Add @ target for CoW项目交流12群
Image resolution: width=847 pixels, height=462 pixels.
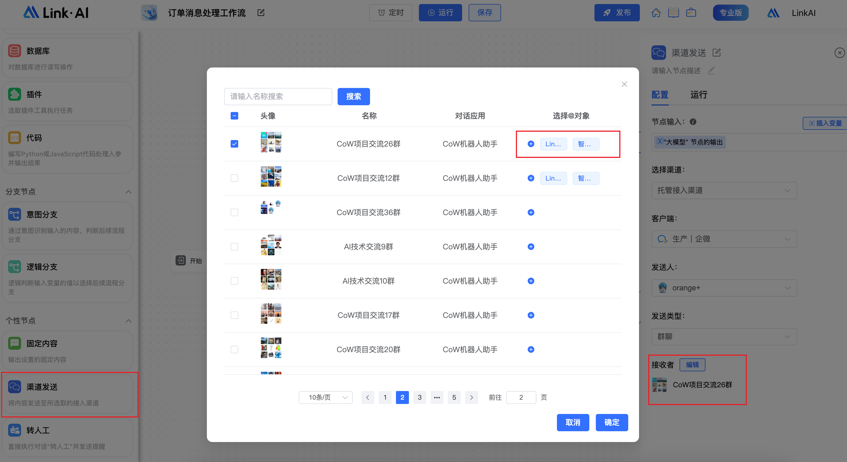(x=531, y=178)
